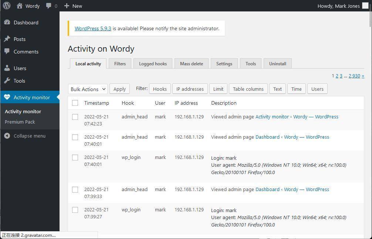Click Howdy, Mark Jones account menu
The width and height of the screenshot is (372, 239).
343,6
